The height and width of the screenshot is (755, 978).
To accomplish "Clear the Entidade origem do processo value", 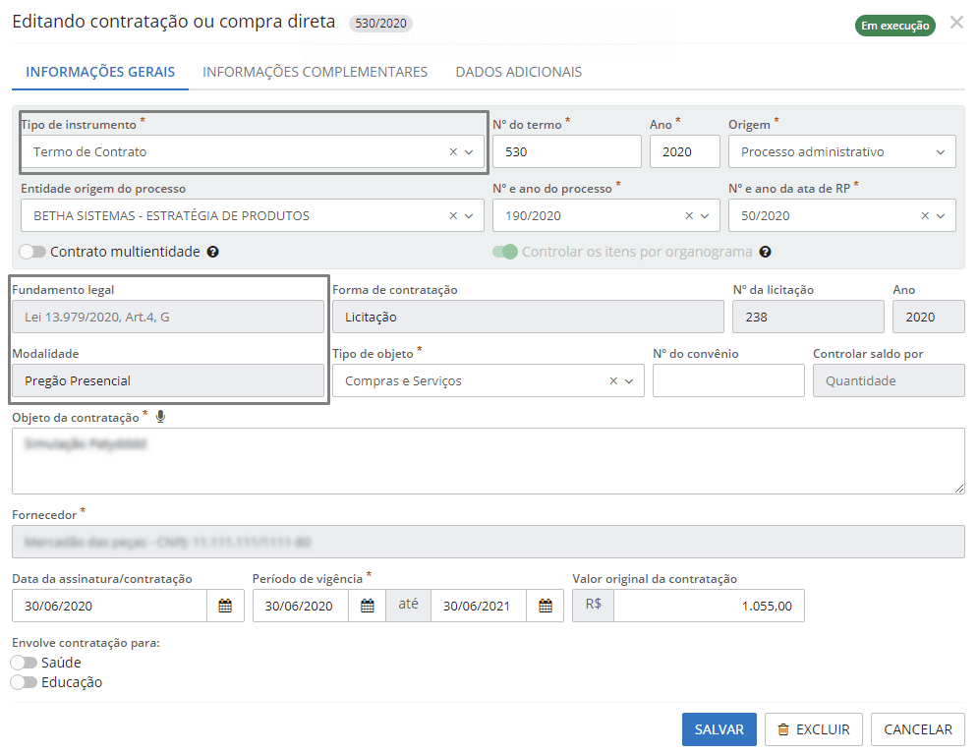I will point(453,216).
